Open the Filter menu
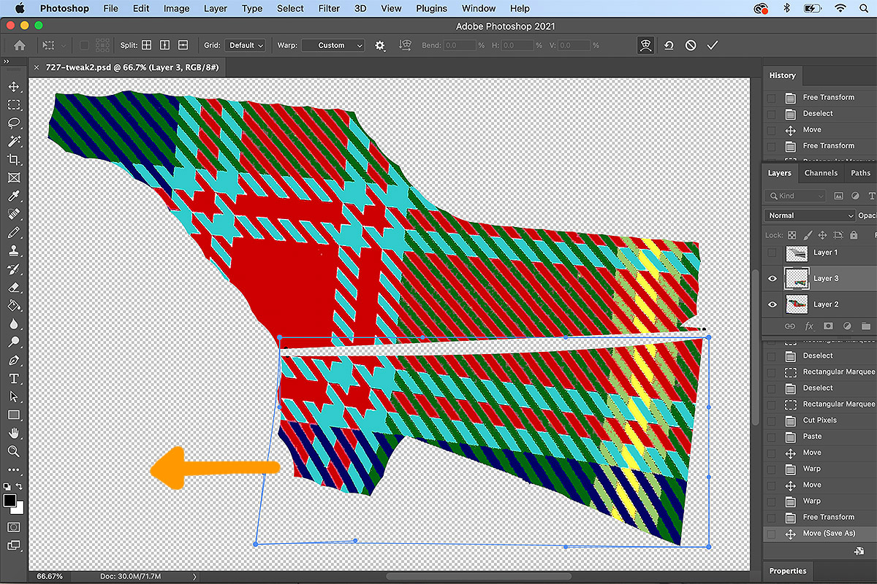 [x=330, y=9]
